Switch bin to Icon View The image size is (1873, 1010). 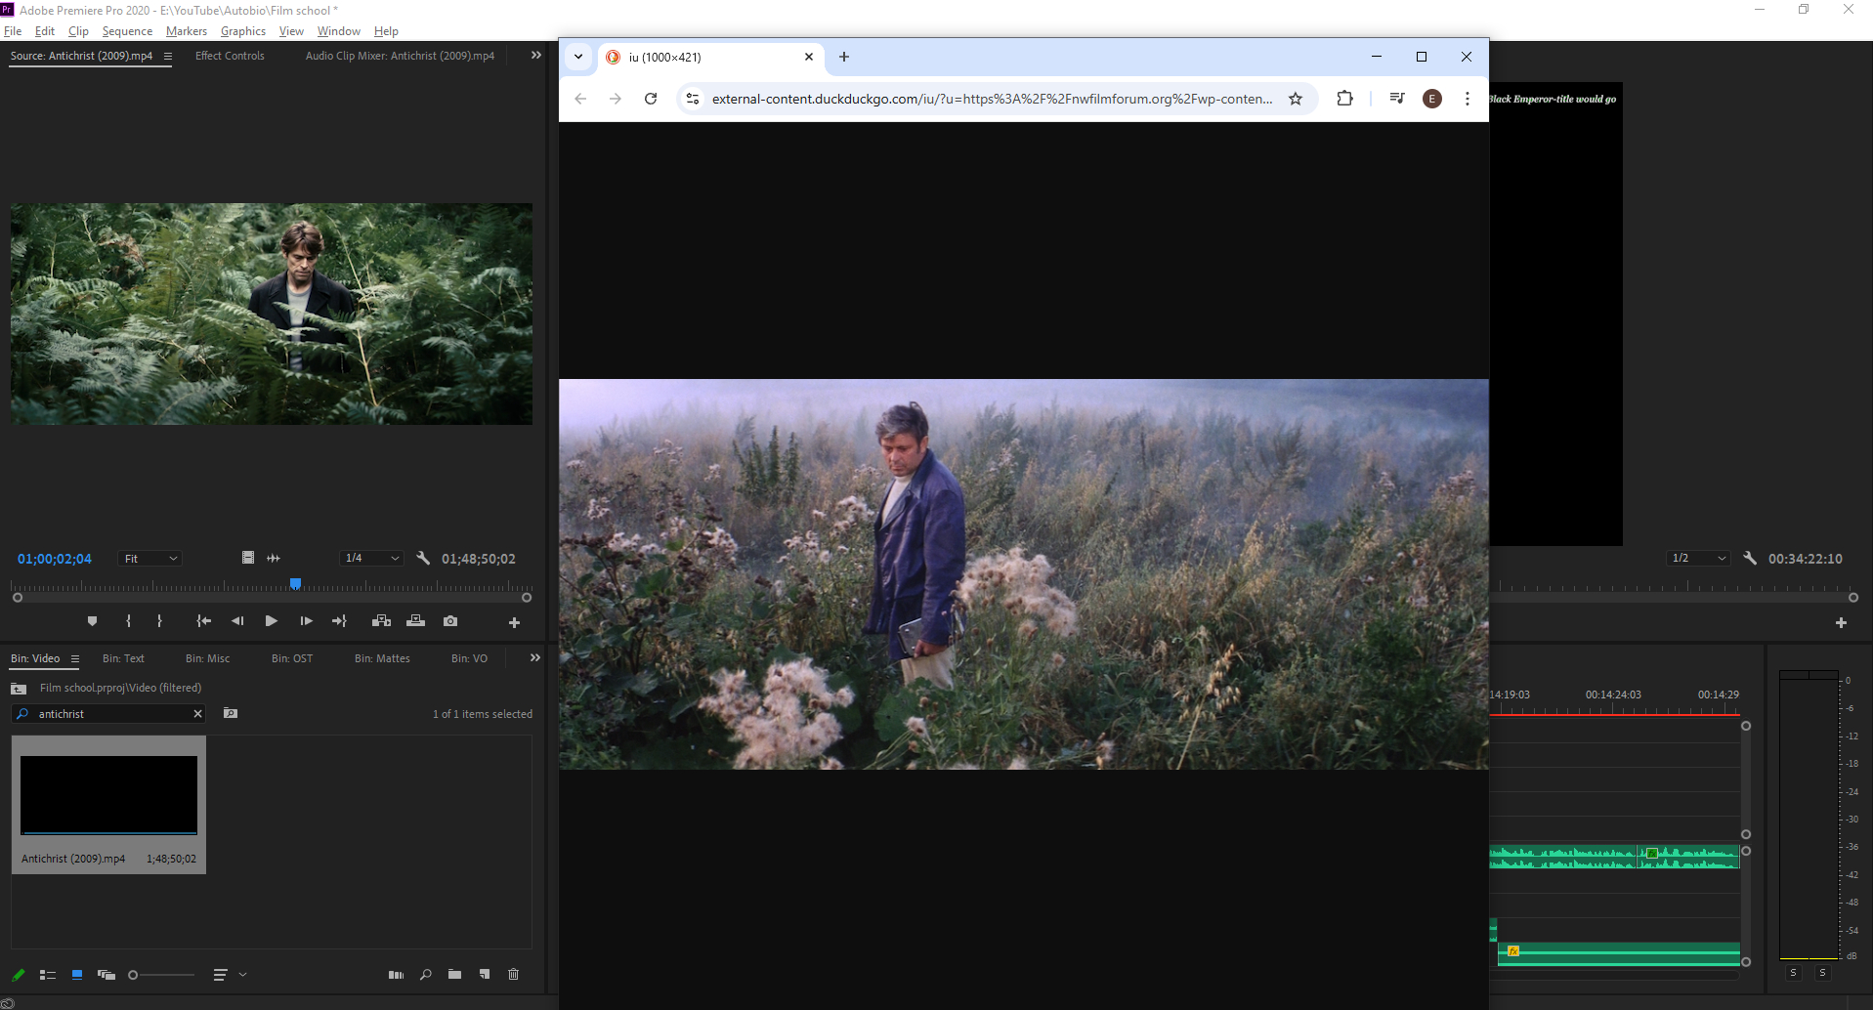coord(77,975)
